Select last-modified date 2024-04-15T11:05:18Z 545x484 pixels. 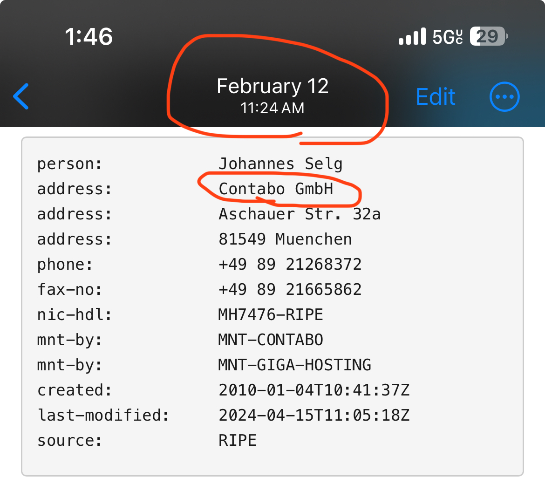click(314, 415)
